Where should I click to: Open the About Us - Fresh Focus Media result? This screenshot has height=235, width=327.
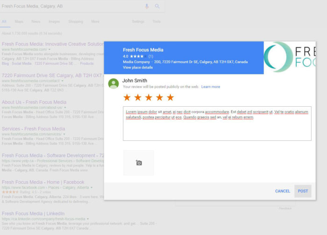[x=34, y=102]
